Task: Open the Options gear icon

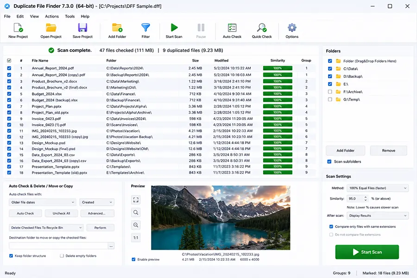Action: tap(292, 28)
